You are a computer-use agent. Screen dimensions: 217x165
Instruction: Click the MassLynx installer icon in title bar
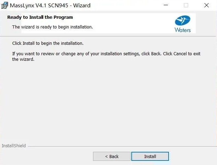point(5,5)
